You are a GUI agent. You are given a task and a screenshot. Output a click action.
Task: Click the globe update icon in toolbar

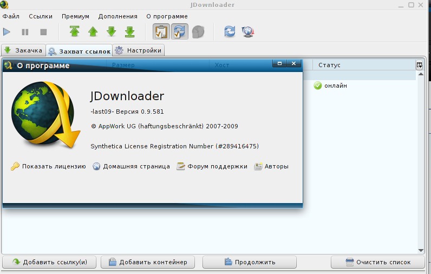pos(248,31)
